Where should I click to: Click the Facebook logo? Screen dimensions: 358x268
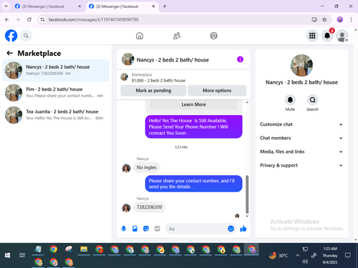pos(11,36)
